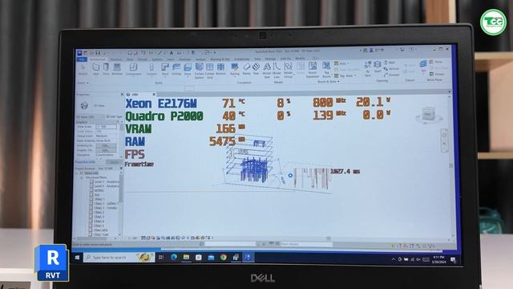Expand the Select panel dropdown
Viewport: 513px width, 289px height.
83,83
